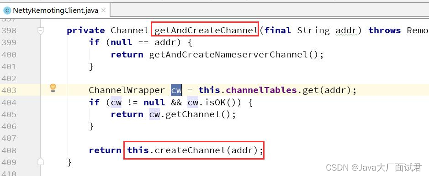The height and width of the screenshot is (176, 429).
Task: Click the class icon on NettyRemotingClient.java tab
Action: point(7,10)
